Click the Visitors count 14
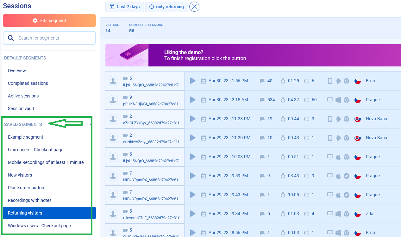Image resolution: width=401 pixels, height=237 pixels. [x=108, y=31]
